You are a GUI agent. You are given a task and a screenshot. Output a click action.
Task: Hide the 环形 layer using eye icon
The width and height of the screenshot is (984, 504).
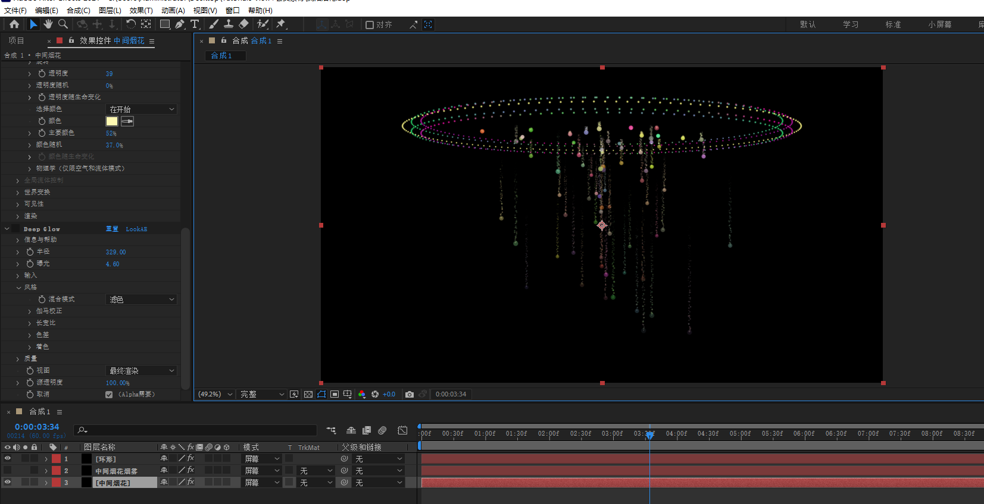click(x=8, y=458)
